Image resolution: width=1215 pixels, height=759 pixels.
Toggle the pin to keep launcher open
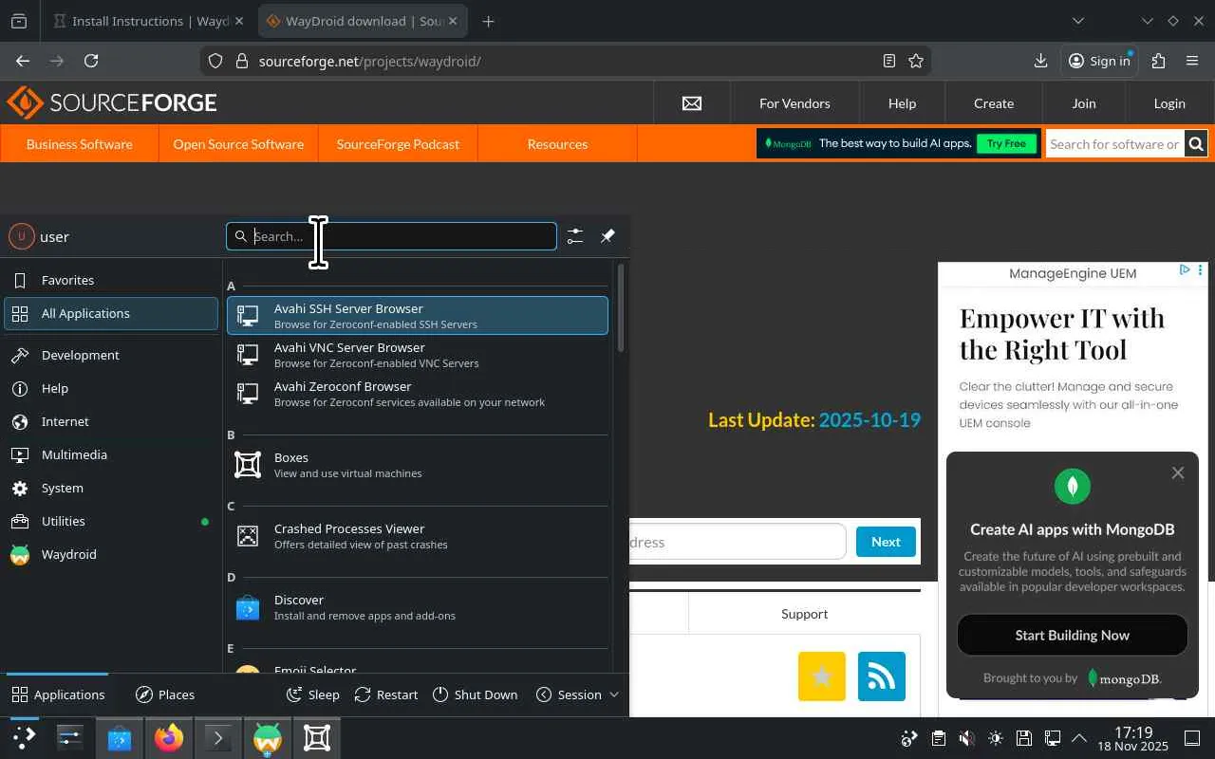click(x=607, y=236)
